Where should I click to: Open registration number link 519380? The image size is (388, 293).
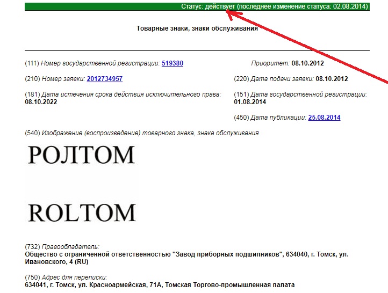172,63
